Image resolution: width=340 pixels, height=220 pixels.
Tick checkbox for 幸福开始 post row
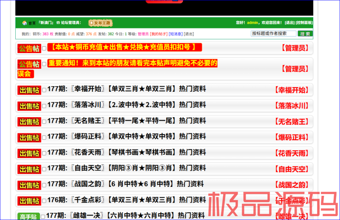pos(44,90)
